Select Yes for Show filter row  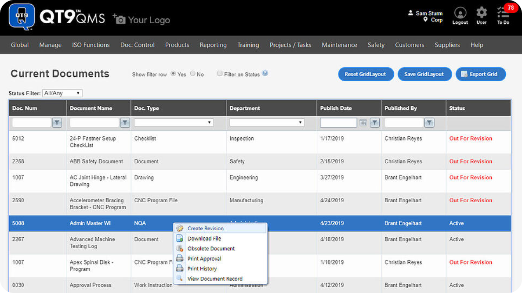click(173, 74)
